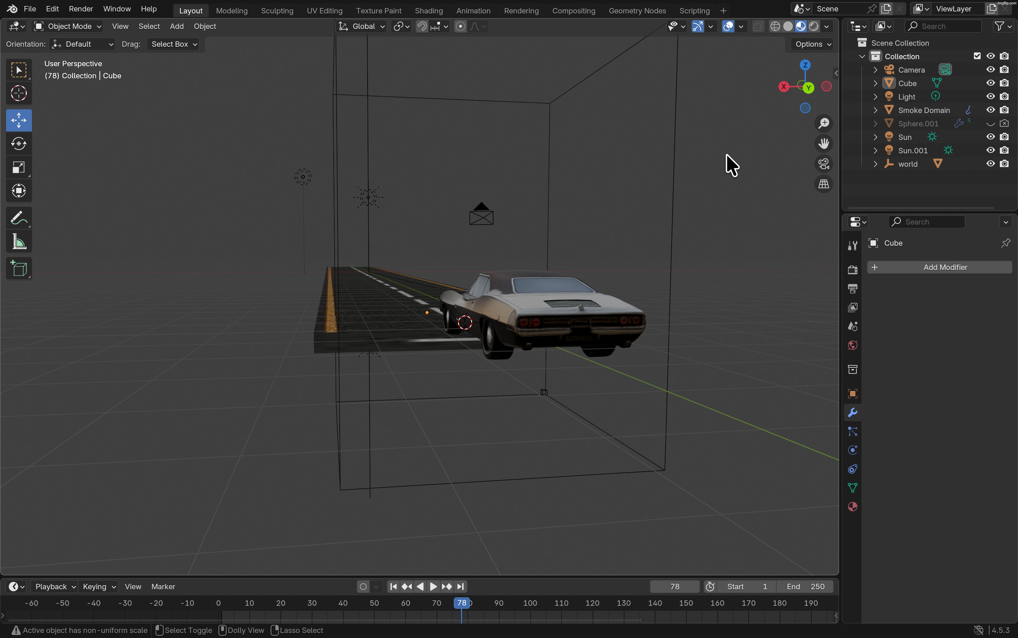Select the Move tool in the toolbar
Viewport: 1018px width, 638px height.
pos(19,120)
